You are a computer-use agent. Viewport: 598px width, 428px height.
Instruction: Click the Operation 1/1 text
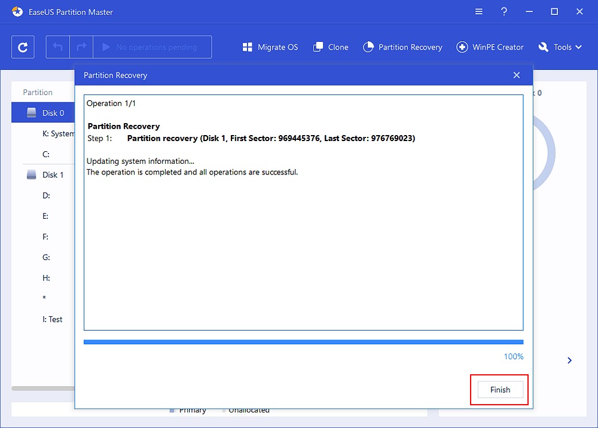click(111, 103)
